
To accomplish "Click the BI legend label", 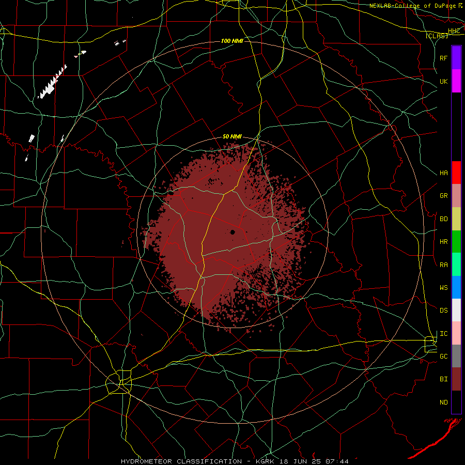I will click(x=443, y=379).
